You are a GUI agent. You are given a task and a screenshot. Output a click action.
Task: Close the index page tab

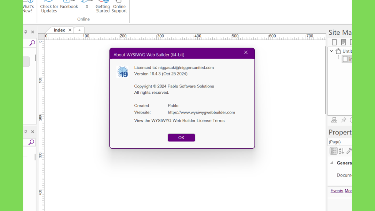[x=70, y=30]
